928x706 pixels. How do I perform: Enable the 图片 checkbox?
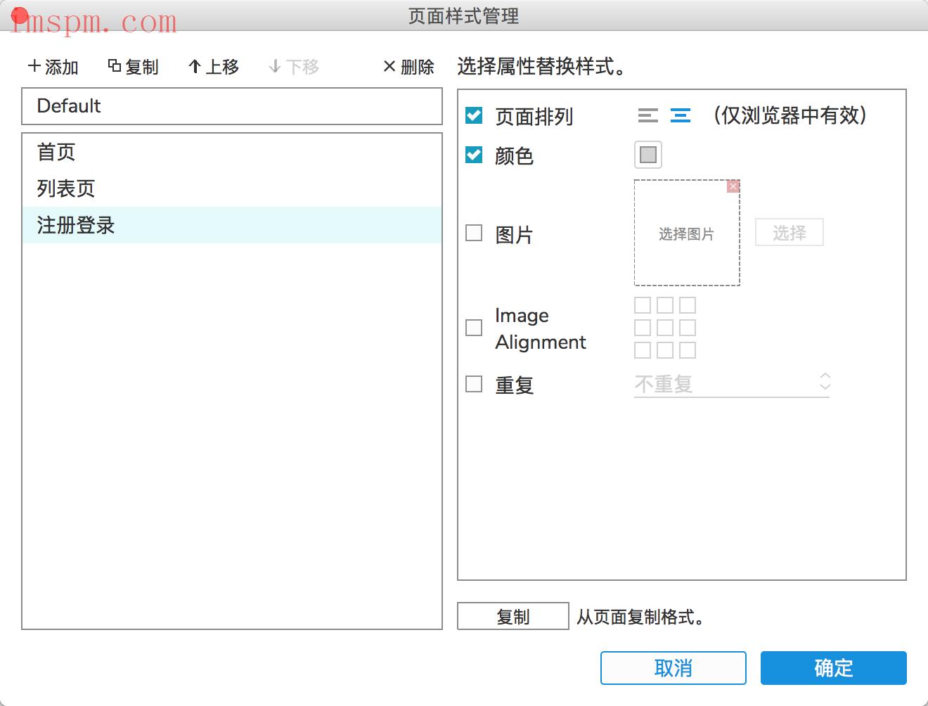[474, 233]
